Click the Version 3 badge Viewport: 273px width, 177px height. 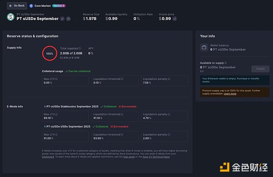[x=59, y=6]
